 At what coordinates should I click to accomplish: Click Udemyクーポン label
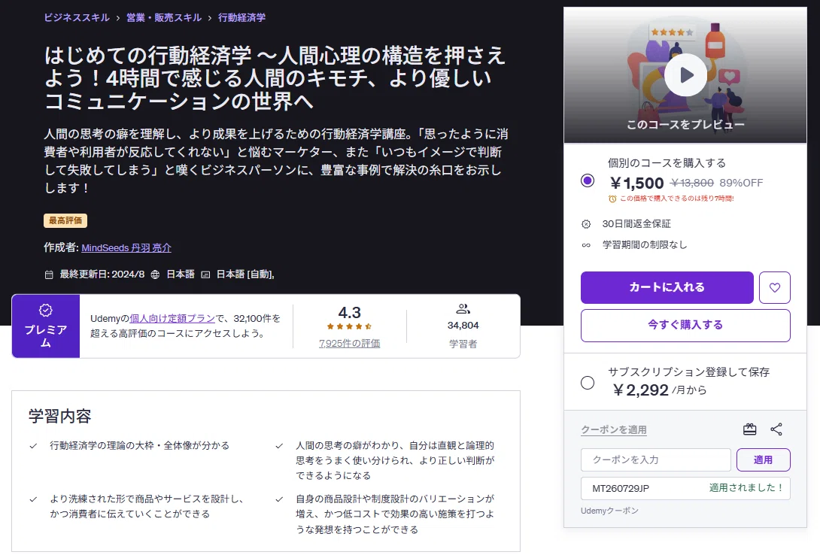coord(609,511)
